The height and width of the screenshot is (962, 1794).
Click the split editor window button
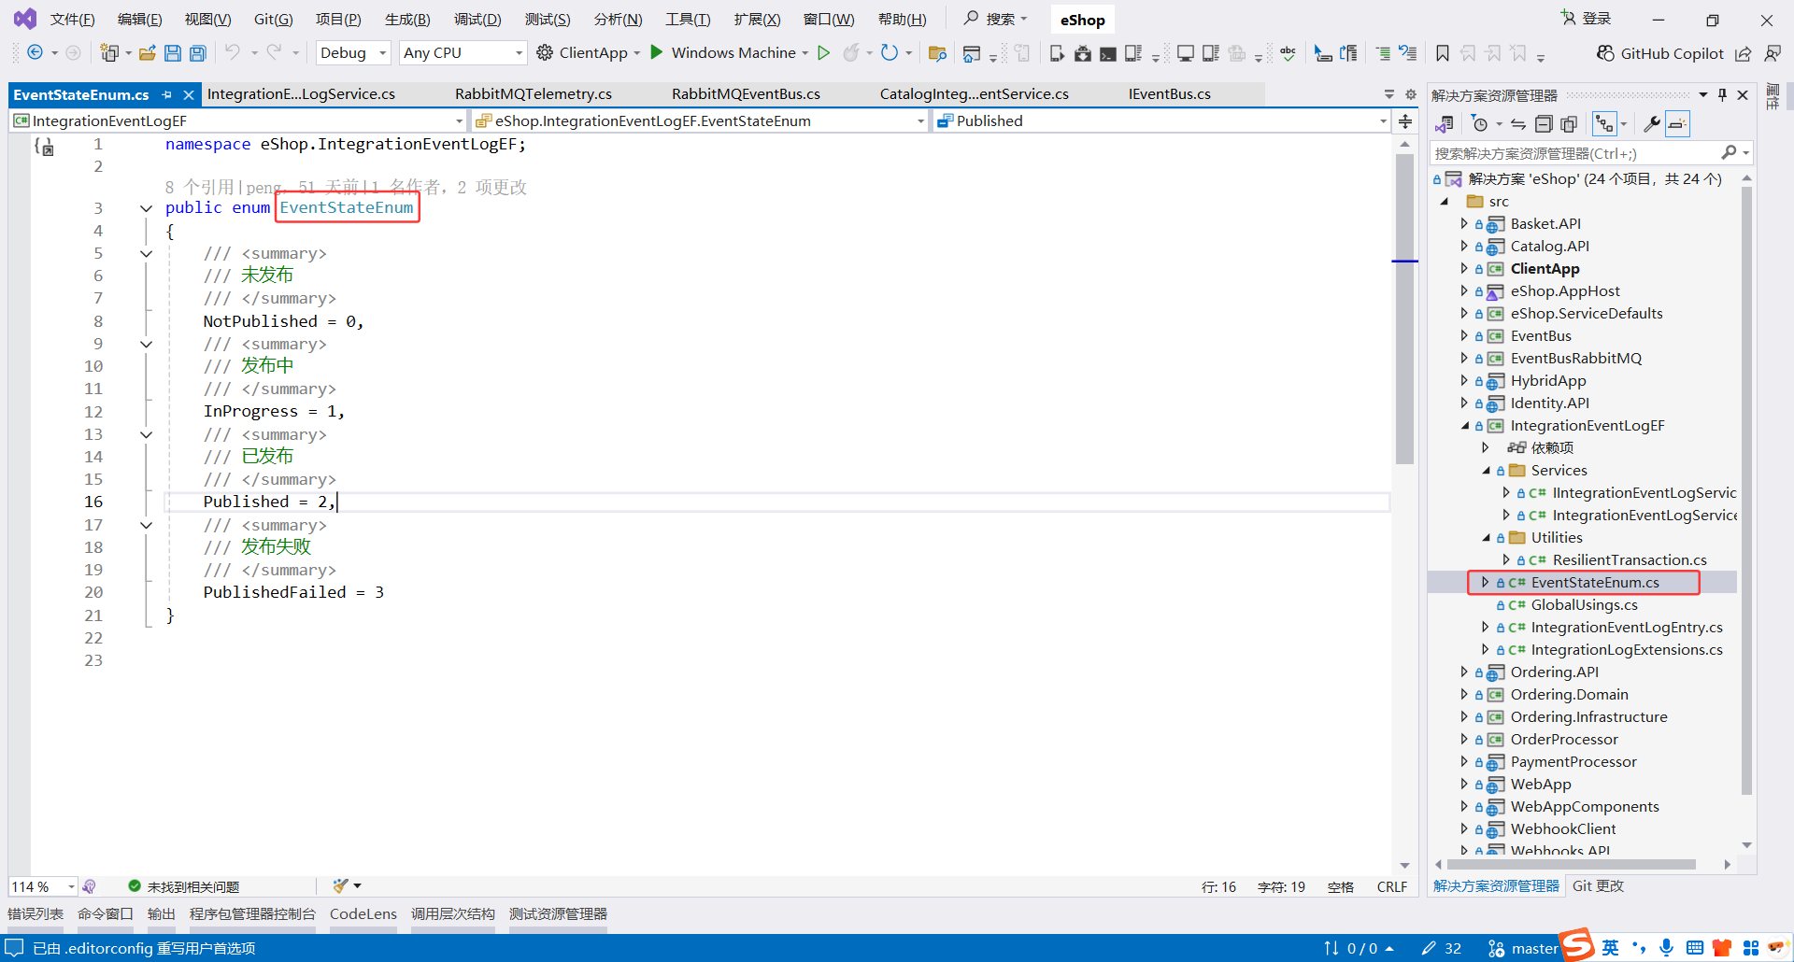1405,121
